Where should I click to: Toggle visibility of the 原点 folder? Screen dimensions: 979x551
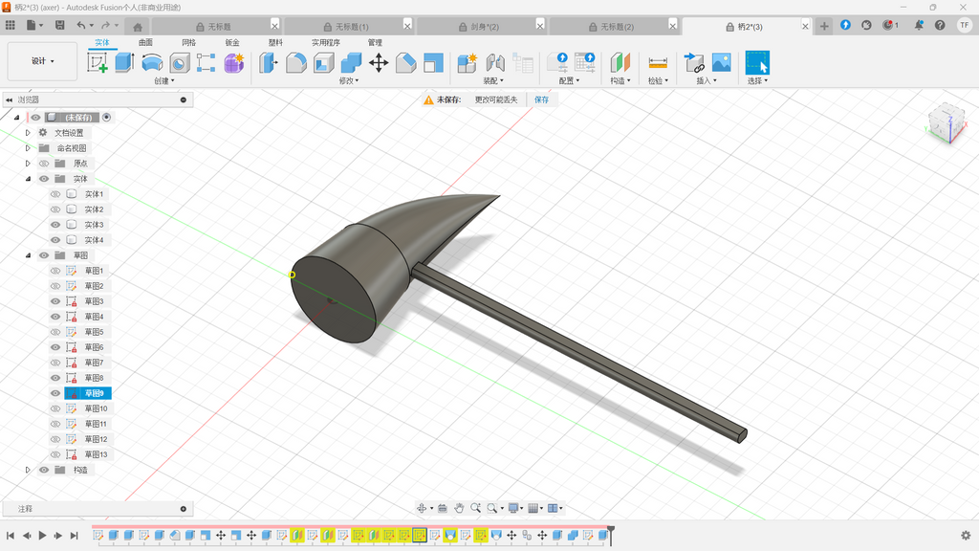44,164
